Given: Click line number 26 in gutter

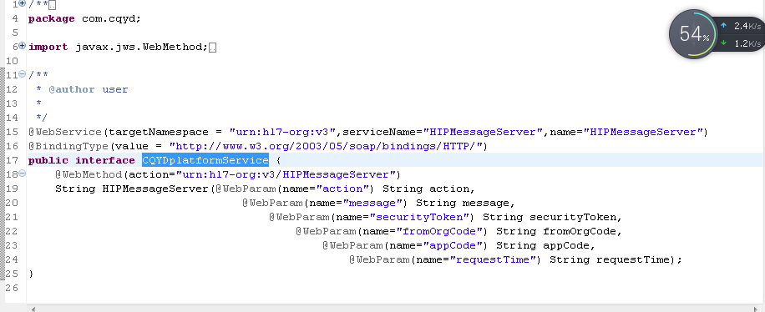Looking at the screenshot, I should [x=13, y=288].
